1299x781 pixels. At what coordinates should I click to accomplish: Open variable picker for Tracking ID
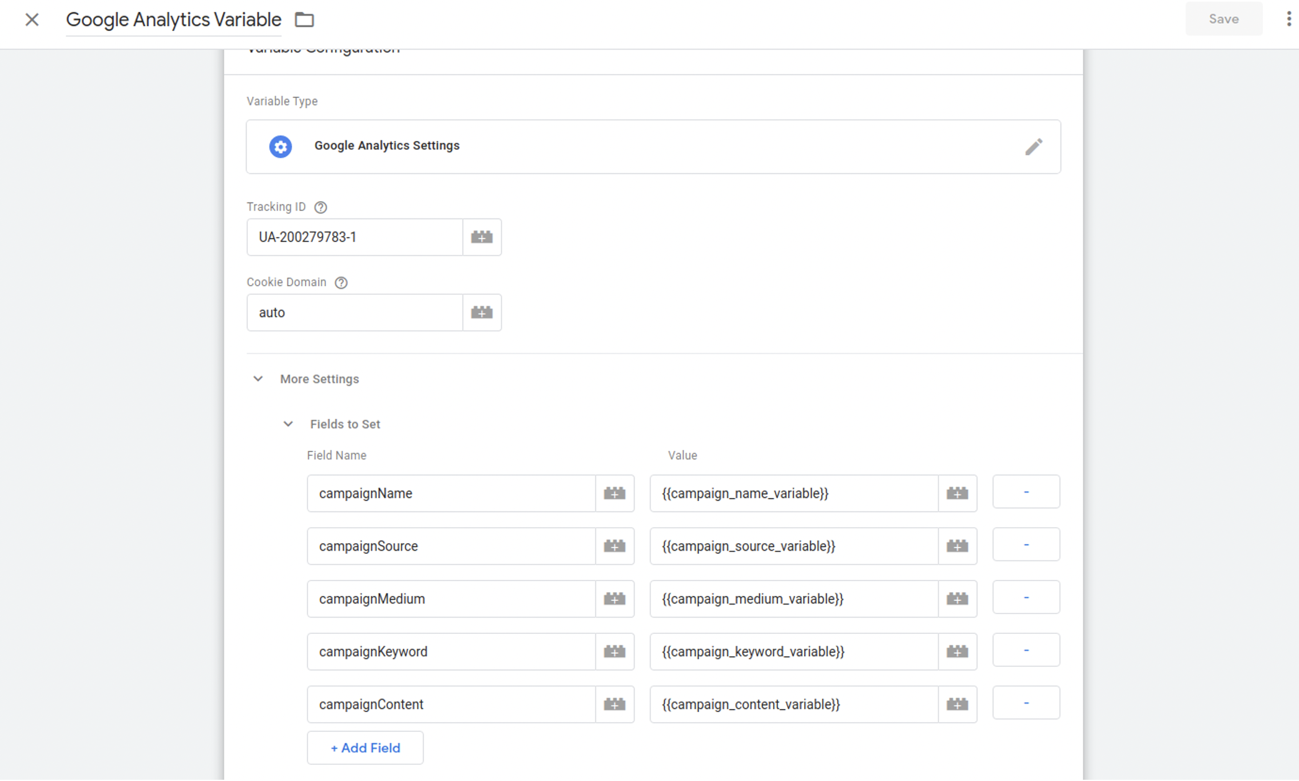(x=482, y=237)
